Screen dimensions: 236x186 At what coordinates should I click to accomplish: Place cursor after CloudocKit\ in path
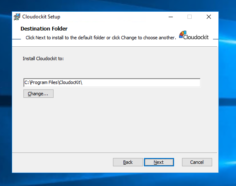point(82,82)
